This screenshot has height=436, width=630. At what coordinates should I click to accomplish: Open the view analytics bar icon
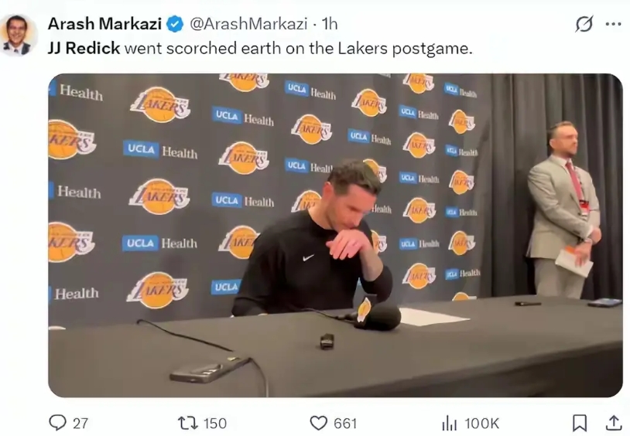[x=449, y=423]
